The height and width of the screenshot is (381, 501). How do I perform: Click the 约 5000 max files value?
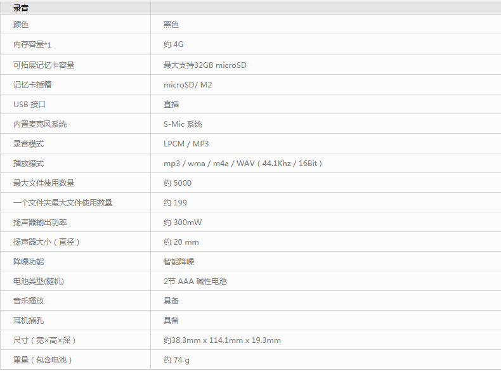coord(178,183)
